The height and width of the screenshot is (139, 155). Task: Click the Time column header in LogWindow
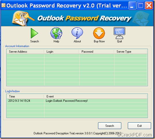coord(25,96)
